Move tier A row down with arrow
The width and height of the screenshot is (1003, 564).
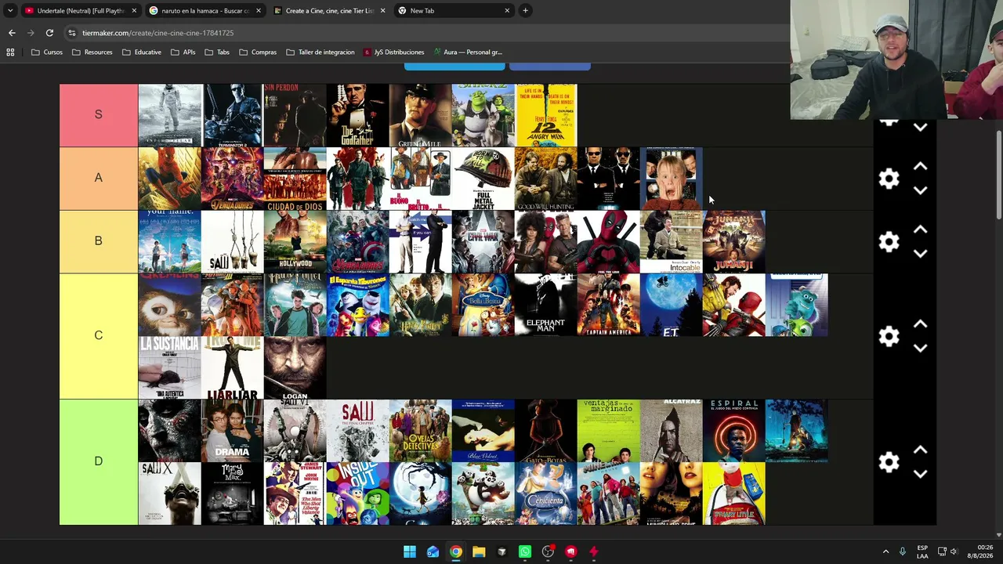point(920,190)
